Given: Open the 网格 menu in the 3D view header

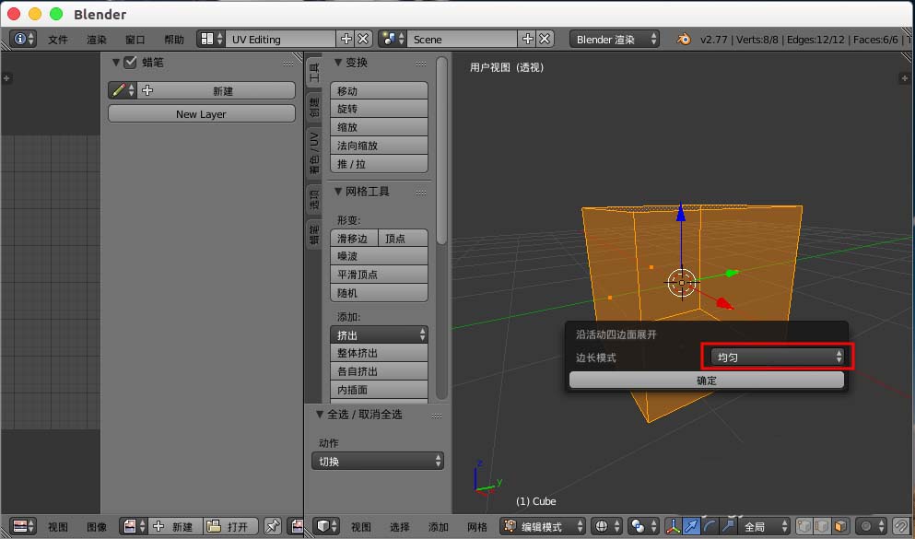Looking at the screenshot, I should click(x=476, y=526).
